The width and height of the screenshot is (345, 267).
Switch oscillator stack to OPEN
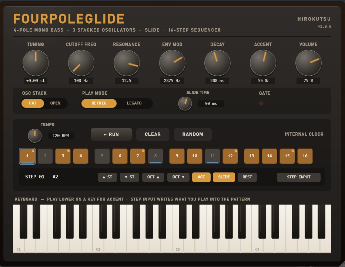55,103
